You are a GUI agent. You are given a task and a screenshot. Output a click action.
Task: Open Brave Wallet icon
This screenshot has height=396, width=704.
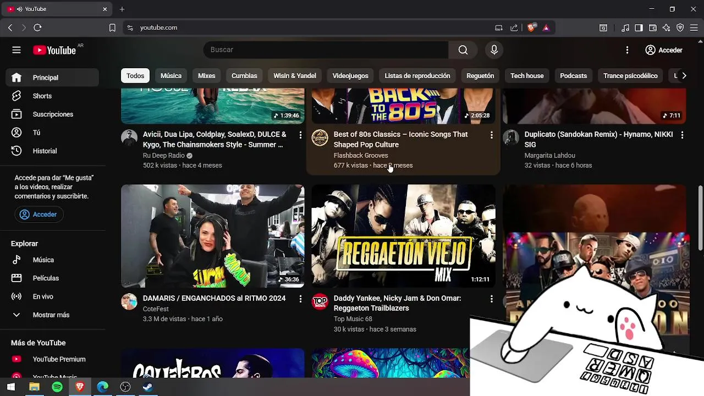pos(653,28)
